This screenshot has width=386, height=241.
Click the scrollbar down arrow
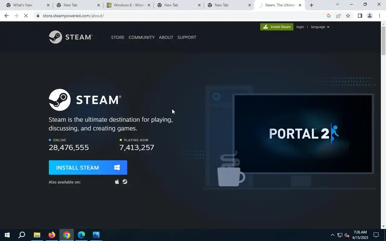coord(383,226)
